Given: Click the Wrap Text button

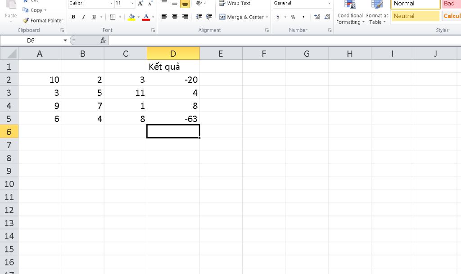Looking at the screenshot, I should point(235,3).
